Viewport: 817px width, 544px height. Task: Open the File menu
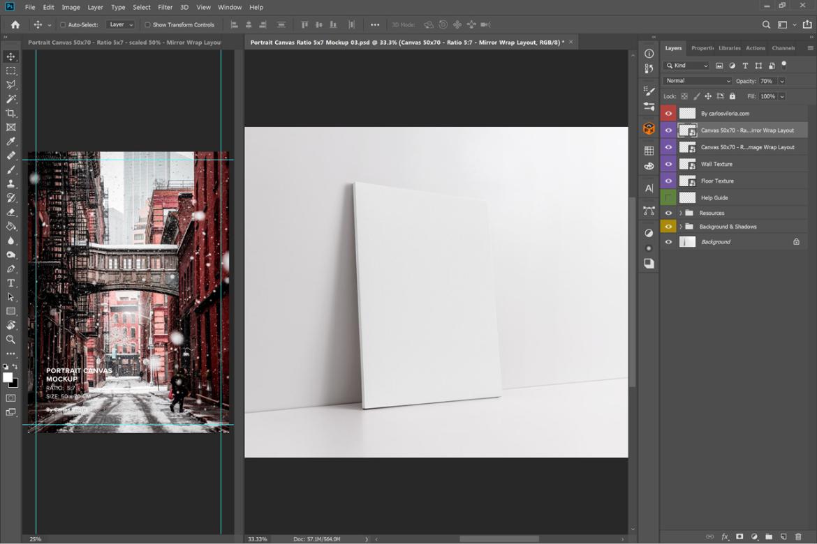click(30, 7)
